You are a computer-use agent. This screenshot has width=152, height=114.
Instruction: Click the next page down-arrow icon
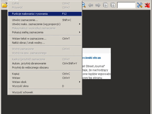(x=113, y=5)
